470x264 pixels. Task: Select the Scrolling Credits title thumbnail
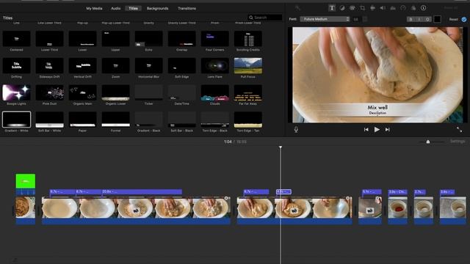(248, 39)
